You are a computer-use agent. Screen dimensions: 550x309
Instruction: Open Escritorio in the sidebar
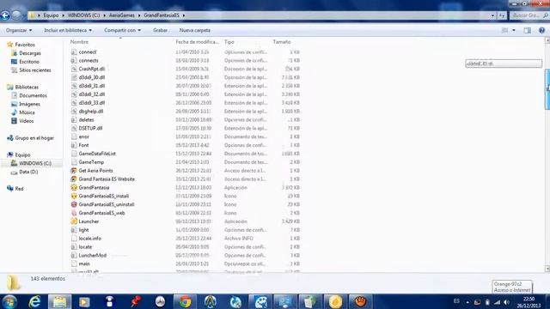pyautogui.click(x=29, y=62)
